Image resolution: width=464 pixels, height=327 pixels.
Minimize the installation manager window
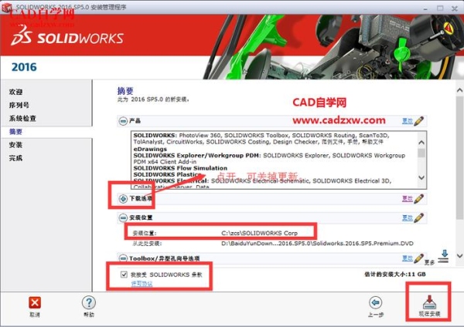425,8
